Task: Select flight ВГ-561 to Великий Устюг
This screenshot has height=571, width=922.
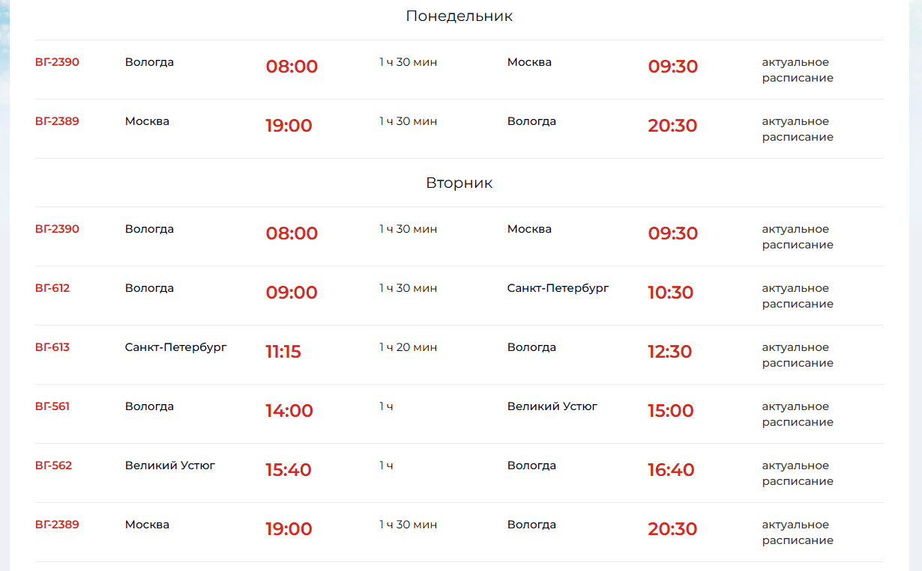Action: 52,406
